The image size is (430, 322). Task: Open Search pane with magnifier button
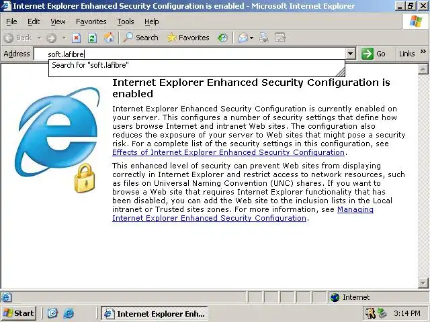pos(140,38)
